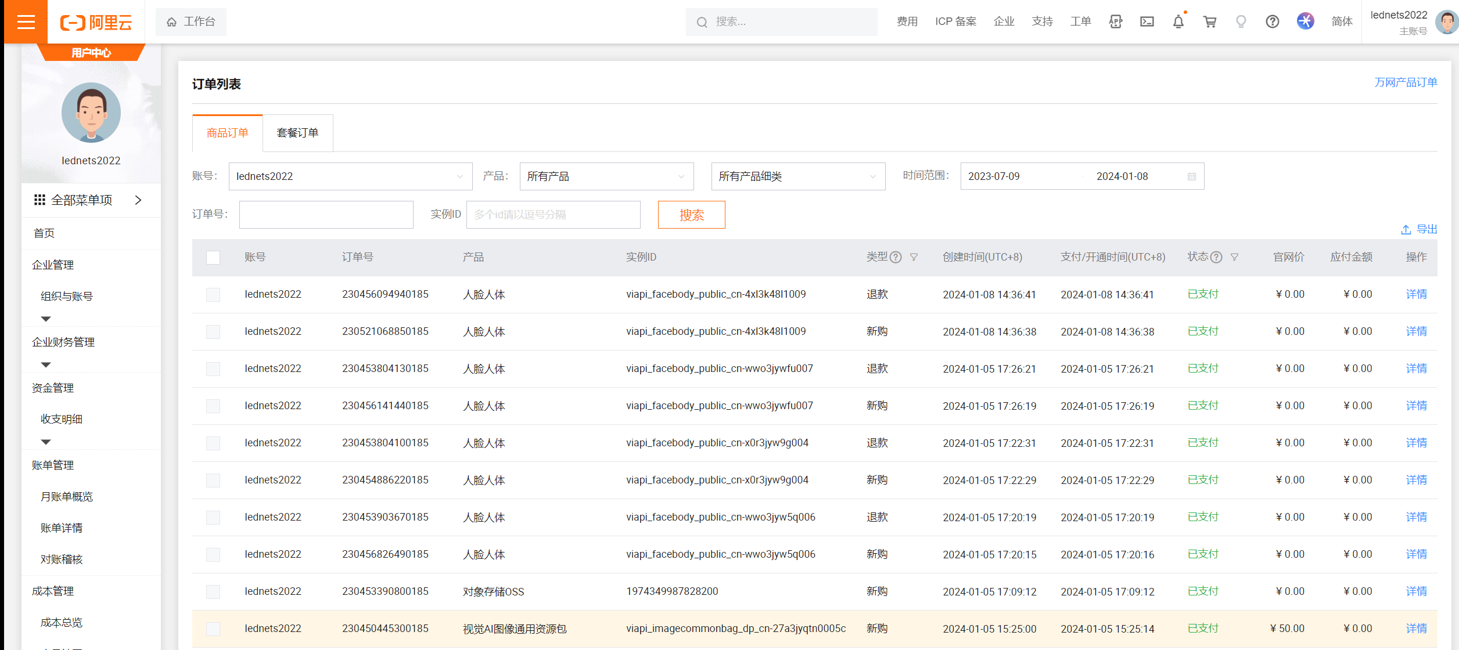Switch to the 套餐订单 tab
The width and height of the screenshot is (1459, 650).
[x=298, y=133]
